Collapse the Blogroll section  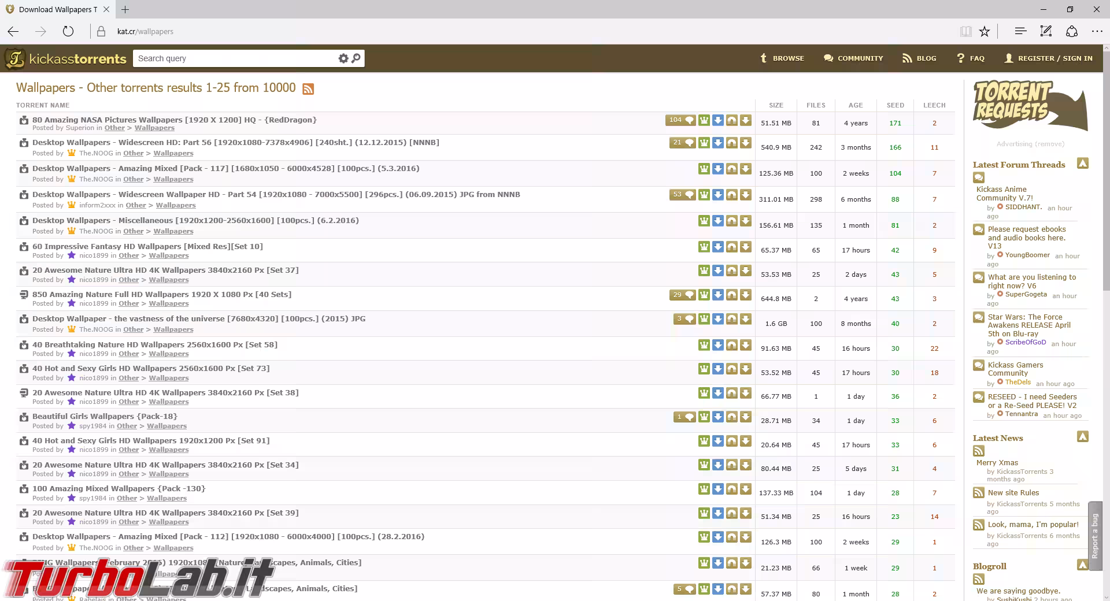tap(1083, 566)
